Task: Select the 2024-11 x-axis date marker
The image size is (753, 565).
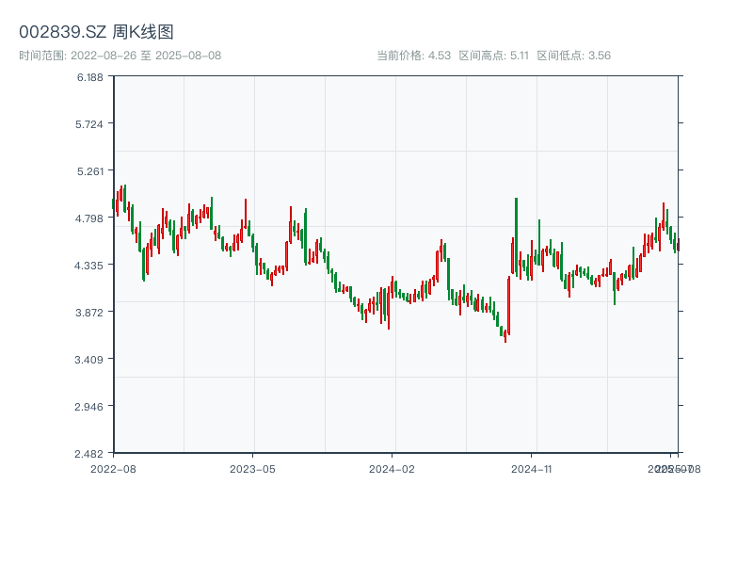Action: tap(533, 468)
